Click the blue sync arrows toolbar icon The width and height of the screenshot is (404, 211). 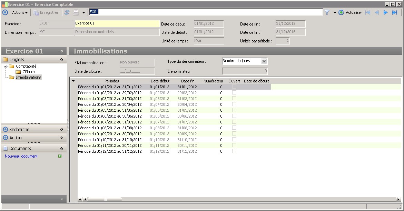pyautogui.click(x=67, y=12)
